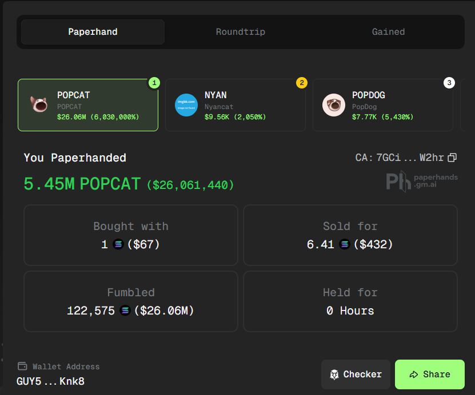Open the POPDOG token card
This screenshot has height=395, width=475.
click(383, 105)
